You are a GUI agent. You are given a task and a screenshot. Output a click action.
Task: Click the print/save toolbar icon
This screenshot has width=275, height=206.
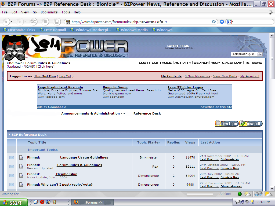[x=57, y=22]
